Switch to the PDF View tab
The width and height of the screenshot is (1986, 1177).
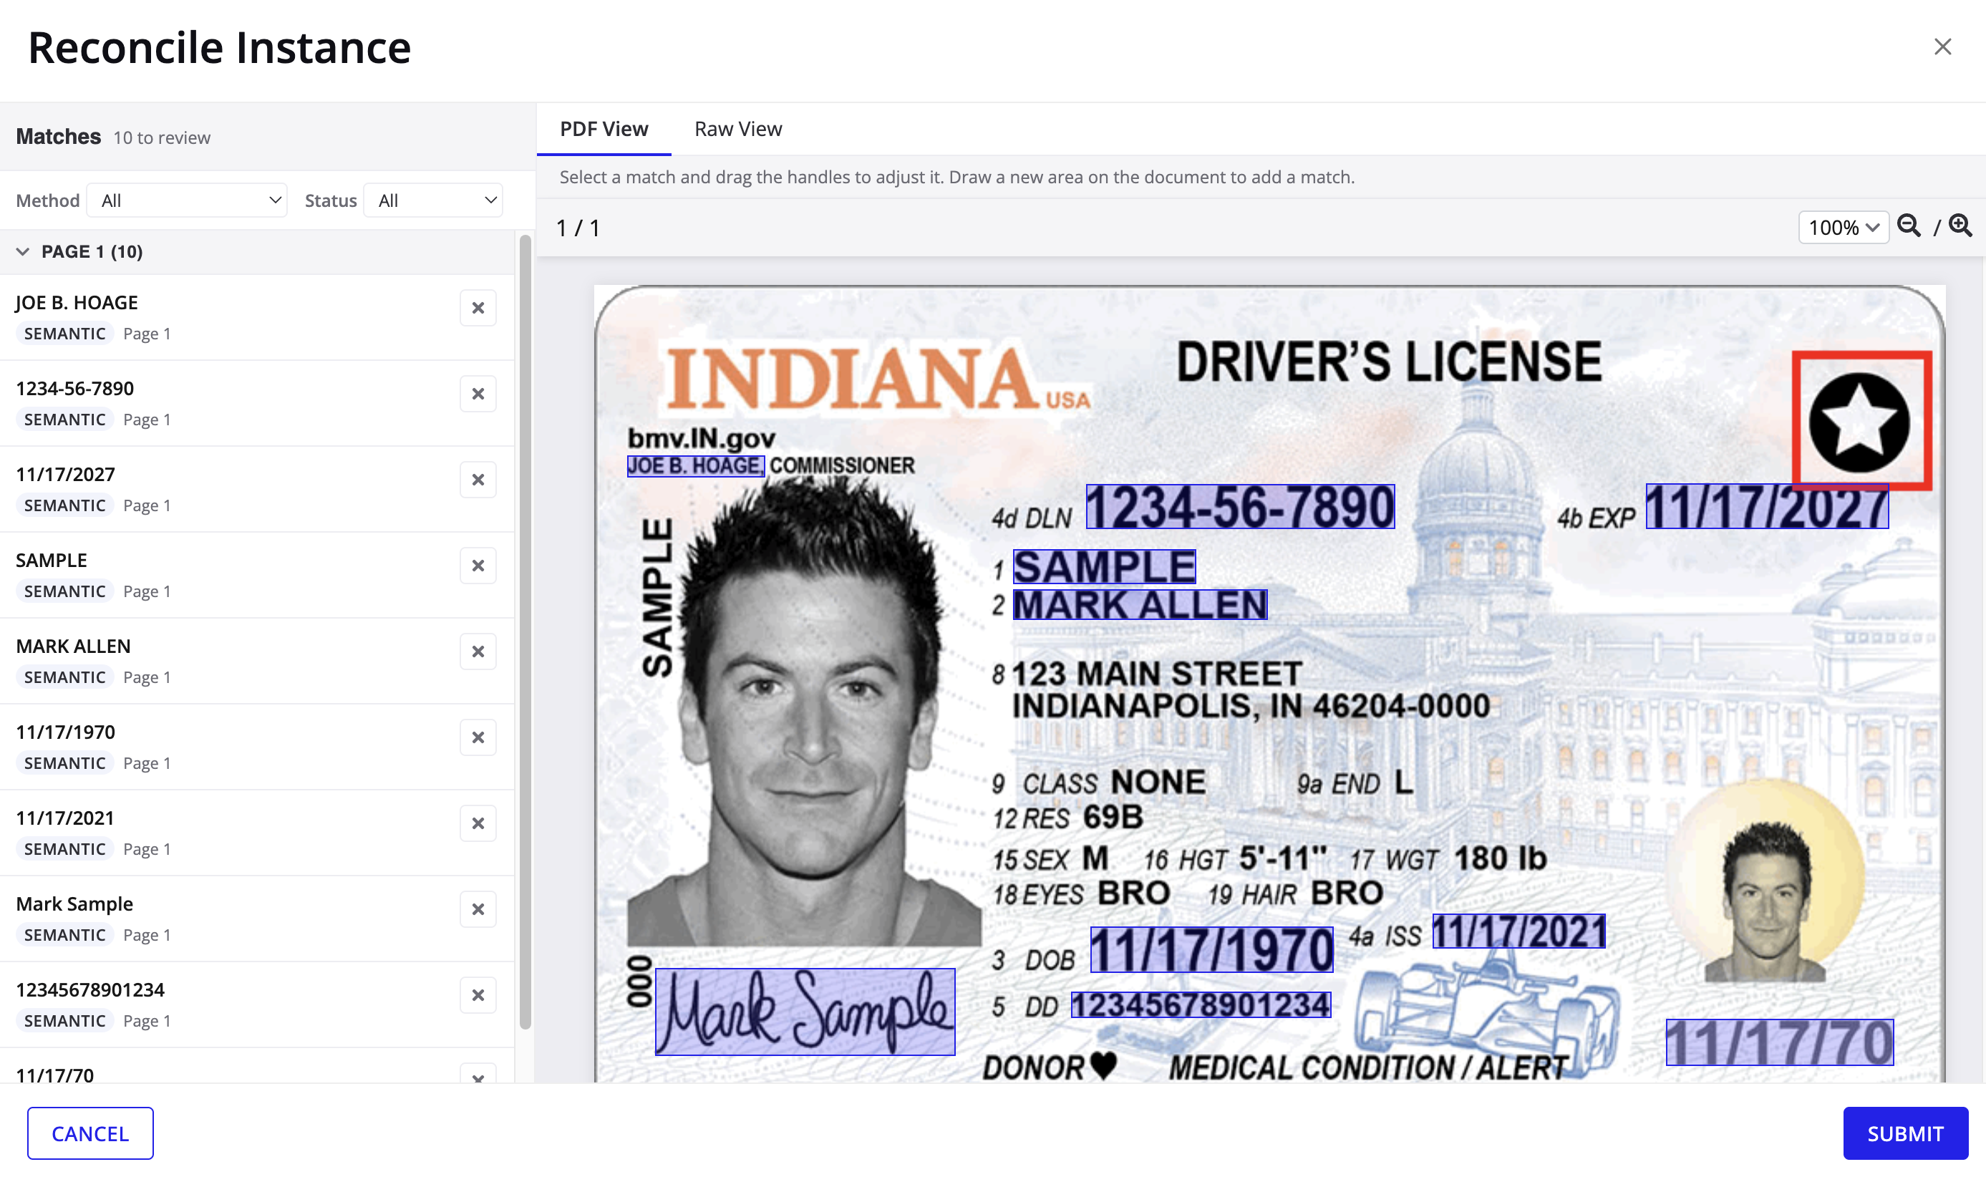(x=604, y=128)
